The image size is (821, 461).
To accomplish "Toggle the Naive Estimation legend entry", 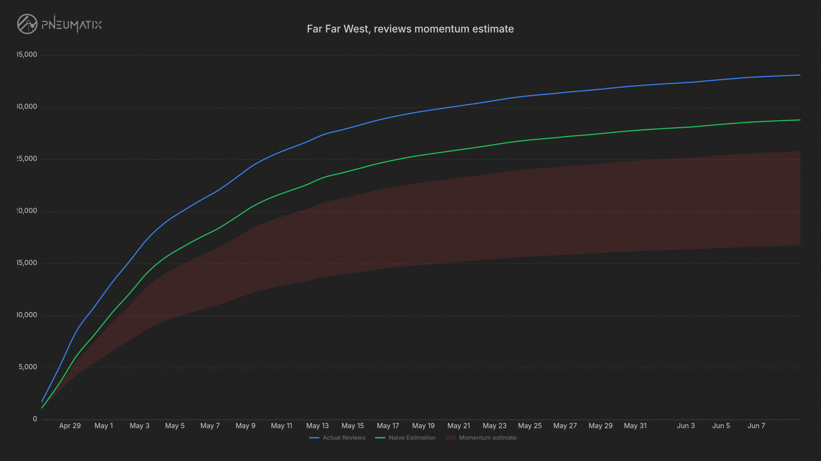I will coord(405,437).
